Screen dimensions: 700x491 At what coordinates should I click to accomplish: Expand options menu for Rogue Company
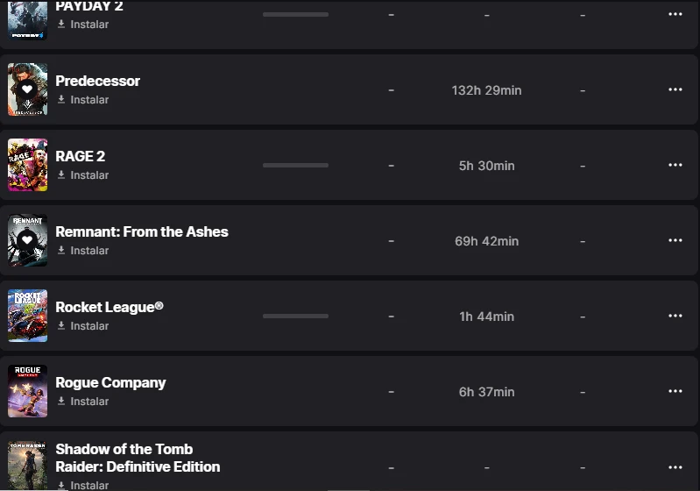(675, 391)
